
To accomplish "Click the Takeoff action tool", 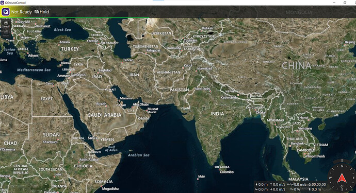I will (x=6, y=24).
